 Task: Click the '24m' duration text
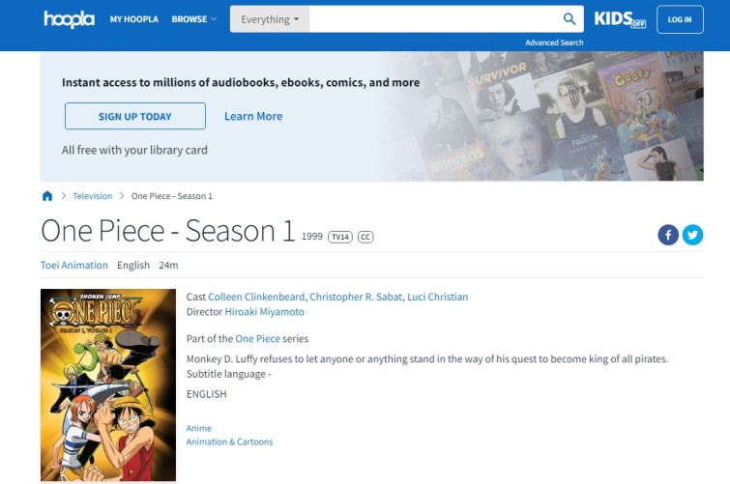pos(168,265)
